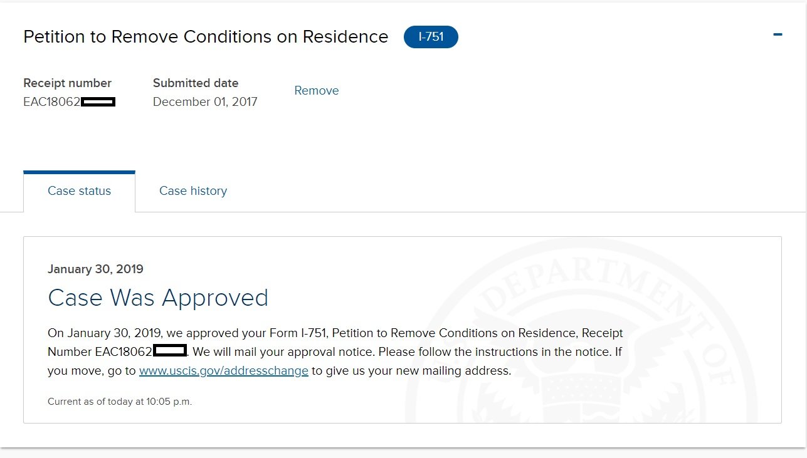
Task: Click the January 30, 2019 status date
Action: coord(95,269)
